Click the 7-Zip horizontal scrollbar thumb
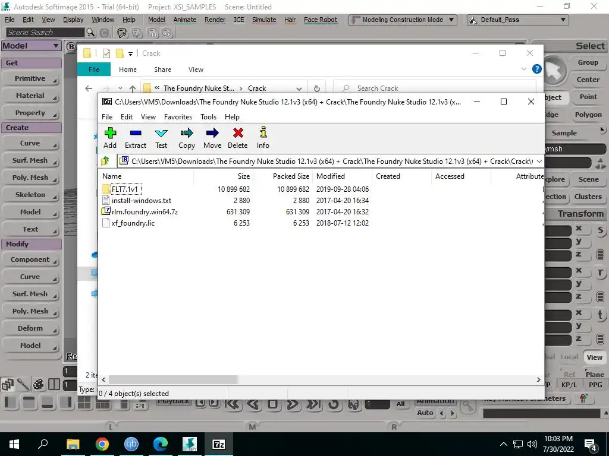Screen dimensions: 609x456 pyautogui.click(x=173, y=379)
